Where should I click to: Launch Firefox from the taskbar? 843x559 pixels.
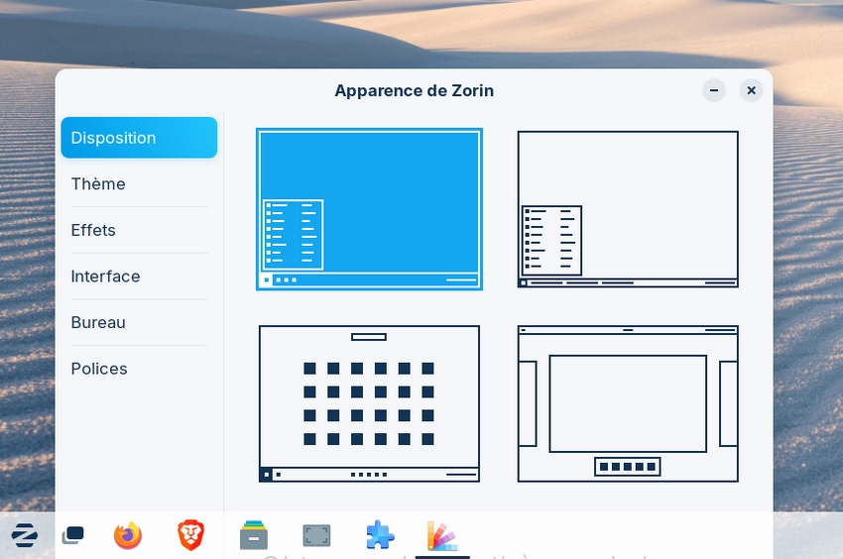(x=128, y=536)
